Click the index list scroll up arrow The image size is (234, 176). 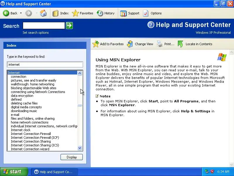pos(80,73)
